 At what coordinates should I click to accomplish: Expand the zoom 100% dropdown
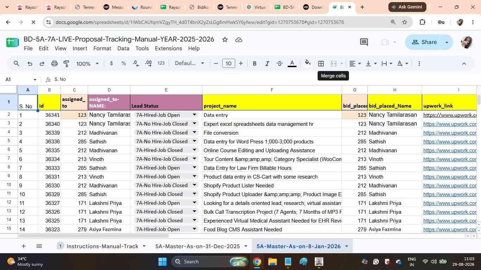[x=88, y=64]
